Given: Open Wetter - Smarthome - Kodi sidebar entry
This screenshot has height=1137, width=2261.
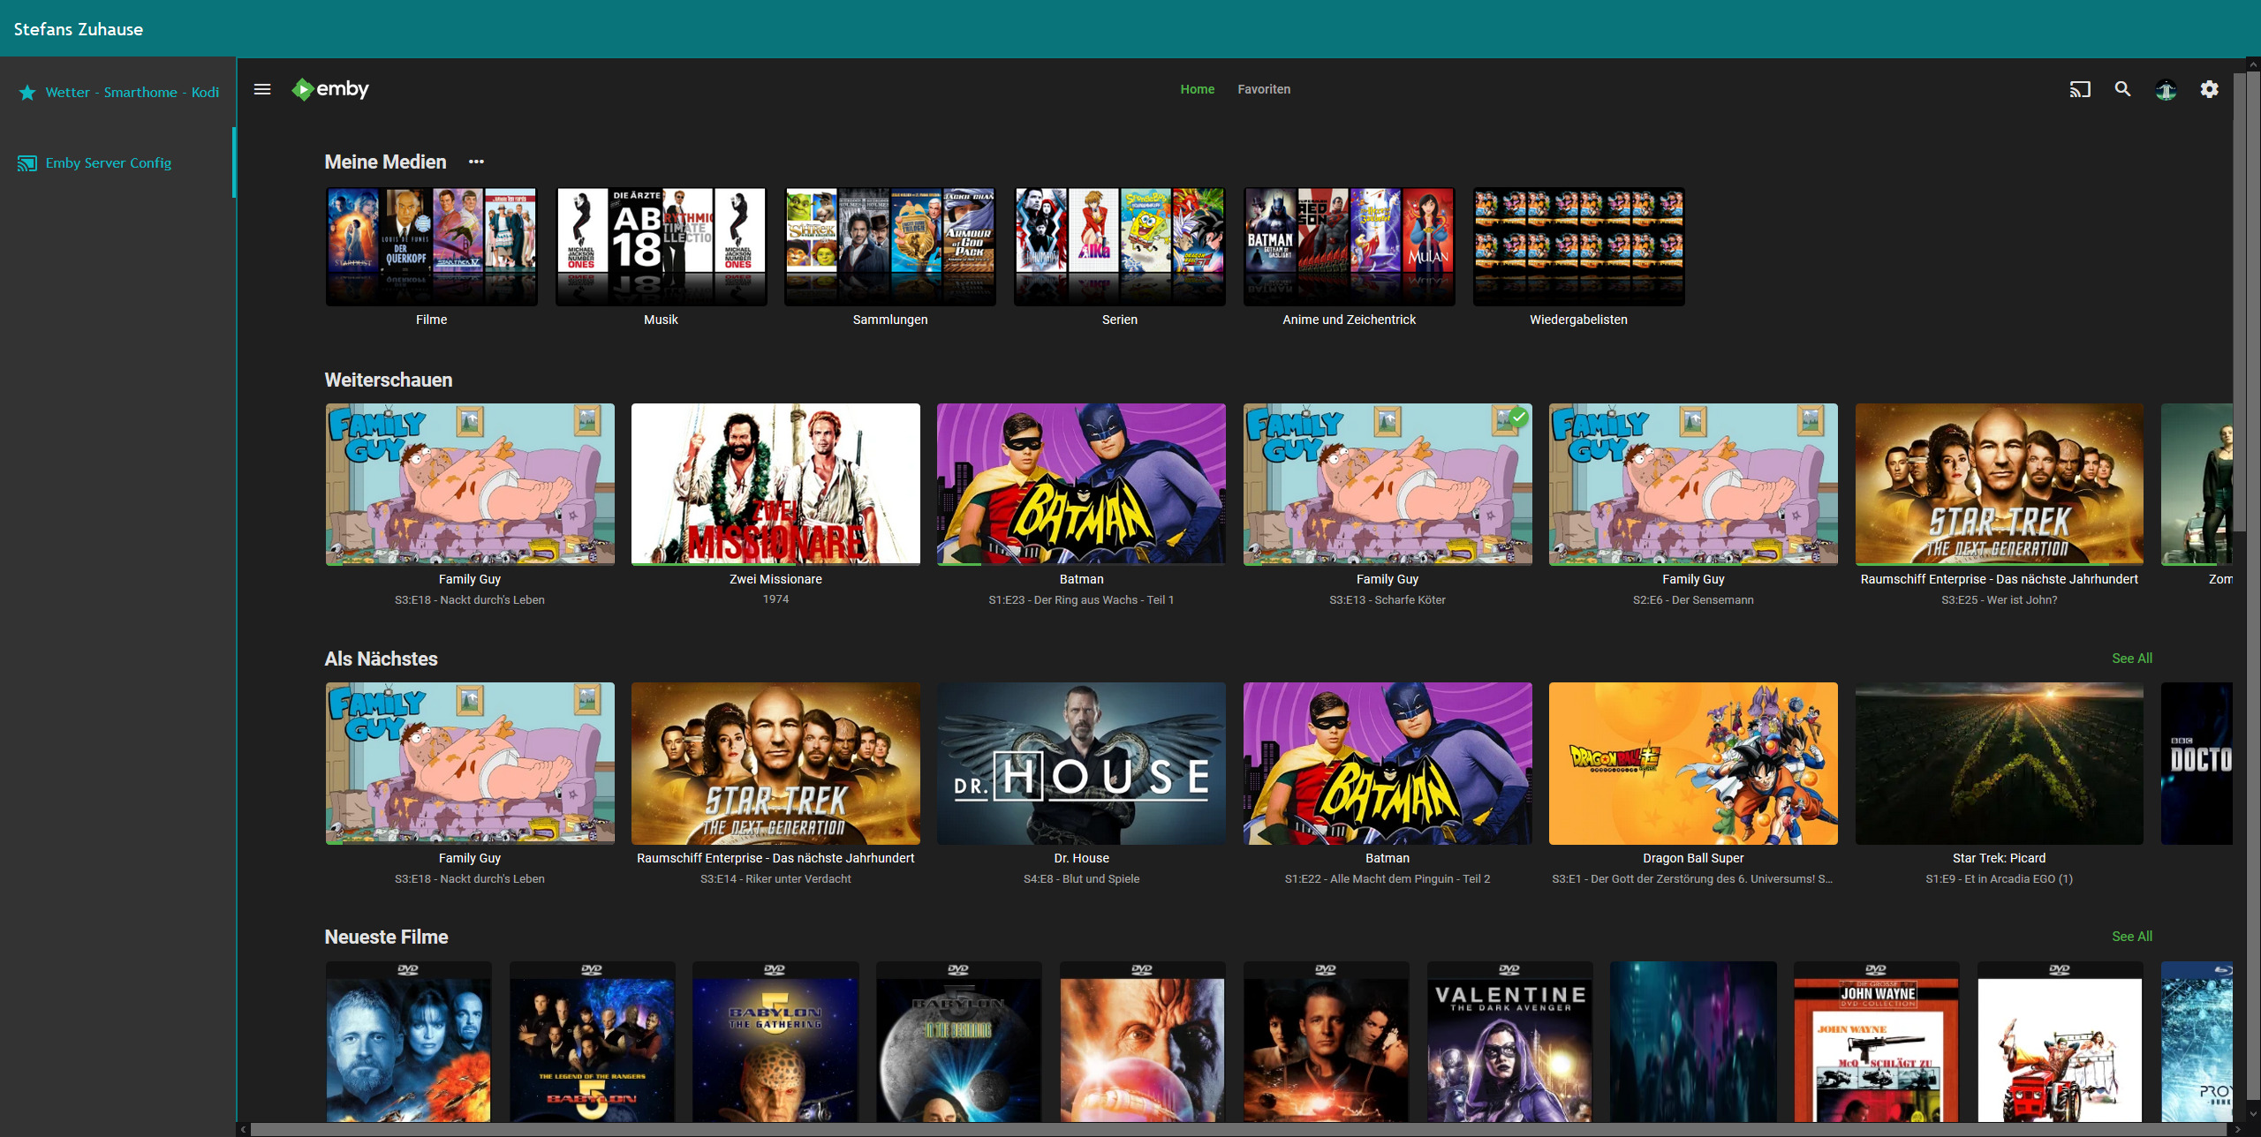Looking at the screenshot, I should (118, 93).
